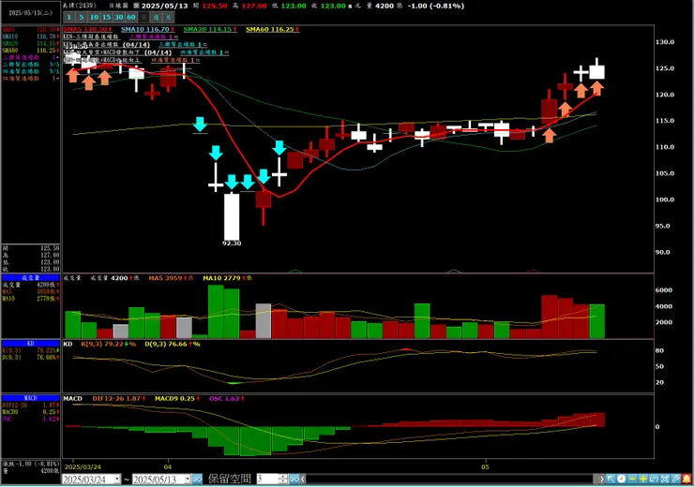This screenshot has width=694, height=487.
Task: Click the OSC 1.62 label
Action: point(227,399)
